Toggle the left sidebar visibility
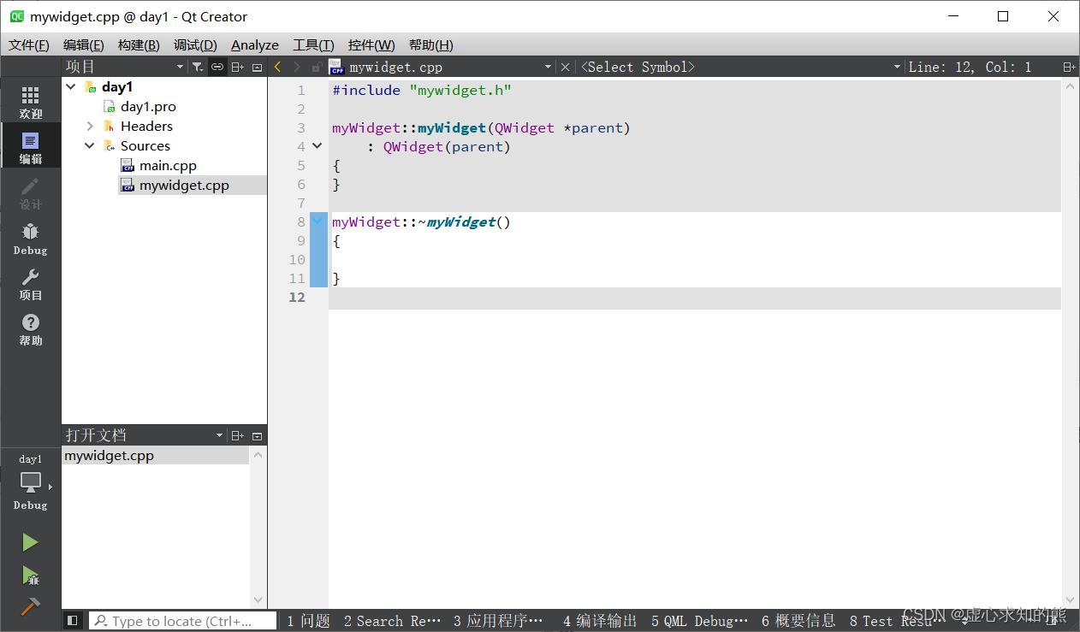Image resolution: width=1080 pixels, height=632 pixels. point(73,621)
